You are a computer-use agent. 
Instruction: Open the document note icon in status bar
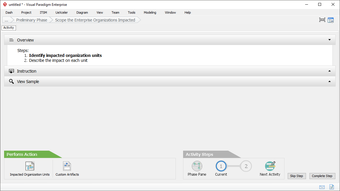click(x=332, y=187)
